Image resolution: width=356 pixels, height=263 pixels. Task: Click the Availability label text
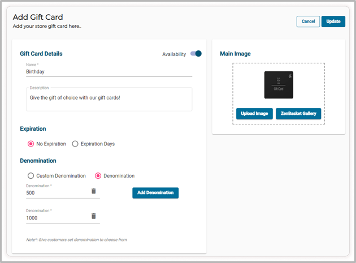point(174,54)
